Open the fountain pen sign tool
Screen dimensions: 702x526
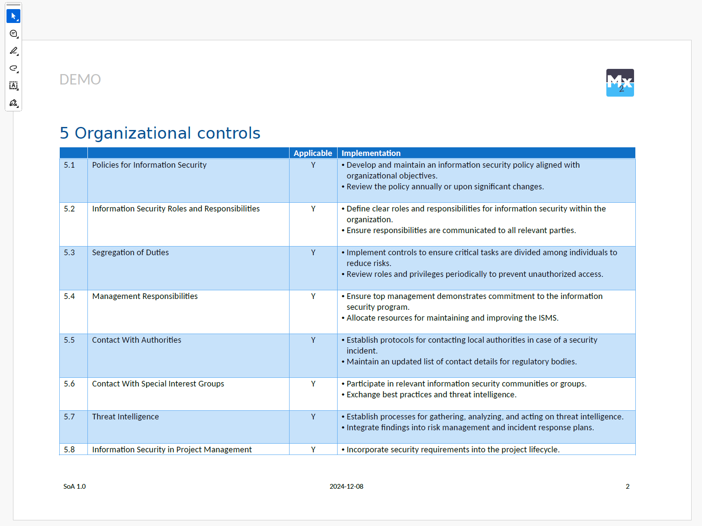pyautogui.click(x=13, y=103)
